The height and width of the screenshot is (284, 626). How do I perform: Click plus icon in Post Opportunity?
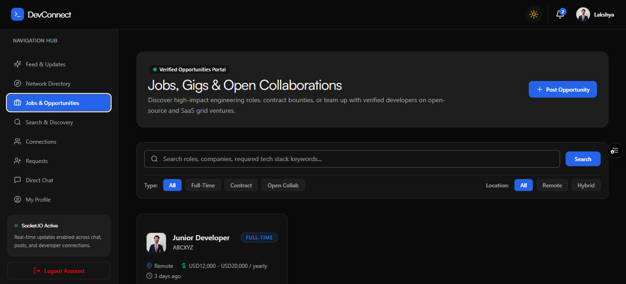(x=540, y=89)
